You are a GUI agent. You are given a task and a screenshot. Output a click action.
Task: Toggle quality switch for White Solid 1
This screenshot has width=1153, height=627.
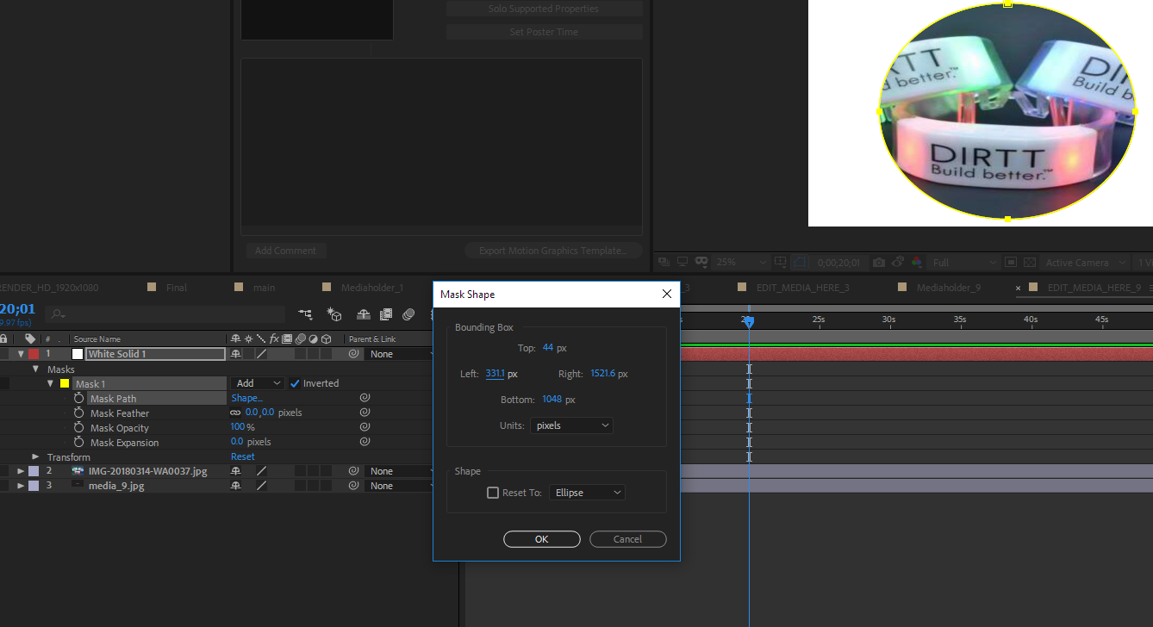[261, 354]
